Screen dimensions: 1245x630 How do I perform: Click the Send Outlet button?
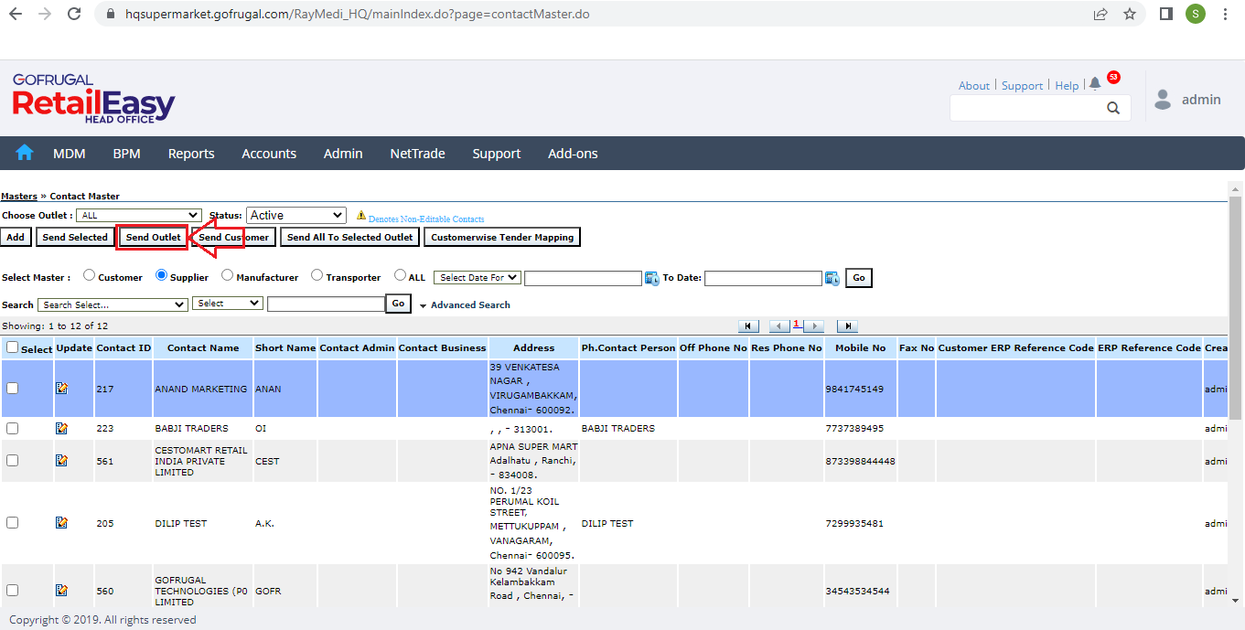[153, 238]
